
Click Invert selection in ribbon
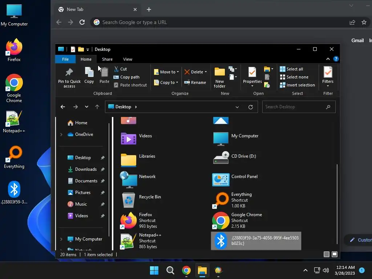click(297, 85)
